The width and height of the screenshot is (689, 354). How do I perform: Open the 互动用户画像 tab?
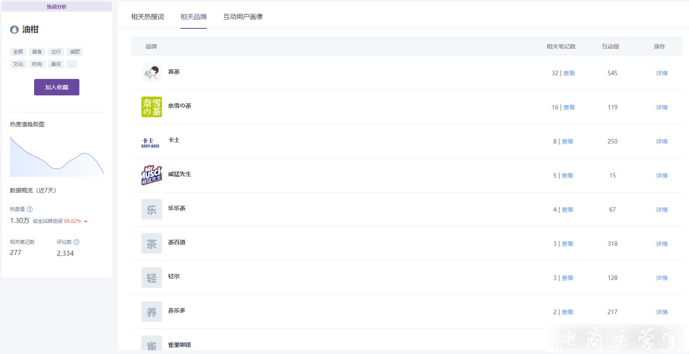(243, 16)
